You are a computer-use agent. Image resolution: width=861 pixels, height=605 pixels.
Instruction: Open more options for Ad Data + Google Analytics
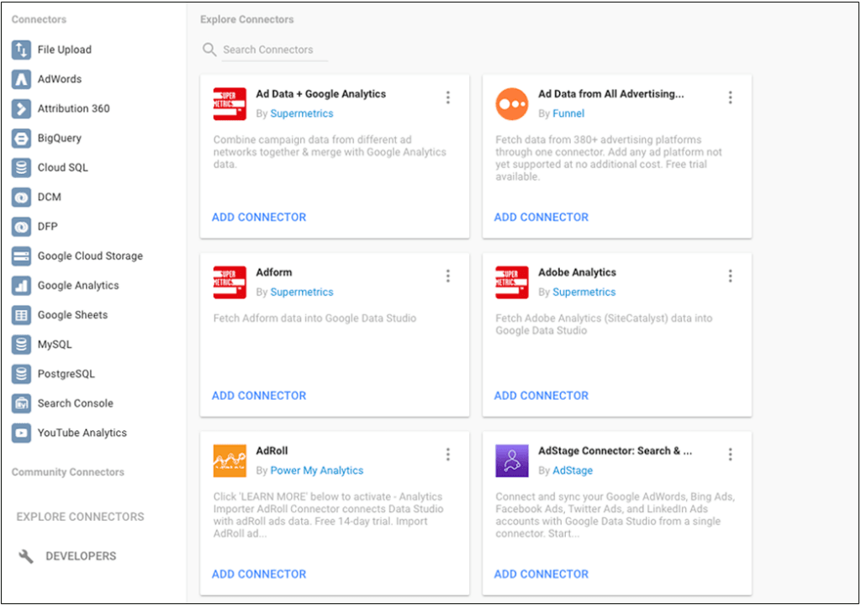(x=448, y=97)
